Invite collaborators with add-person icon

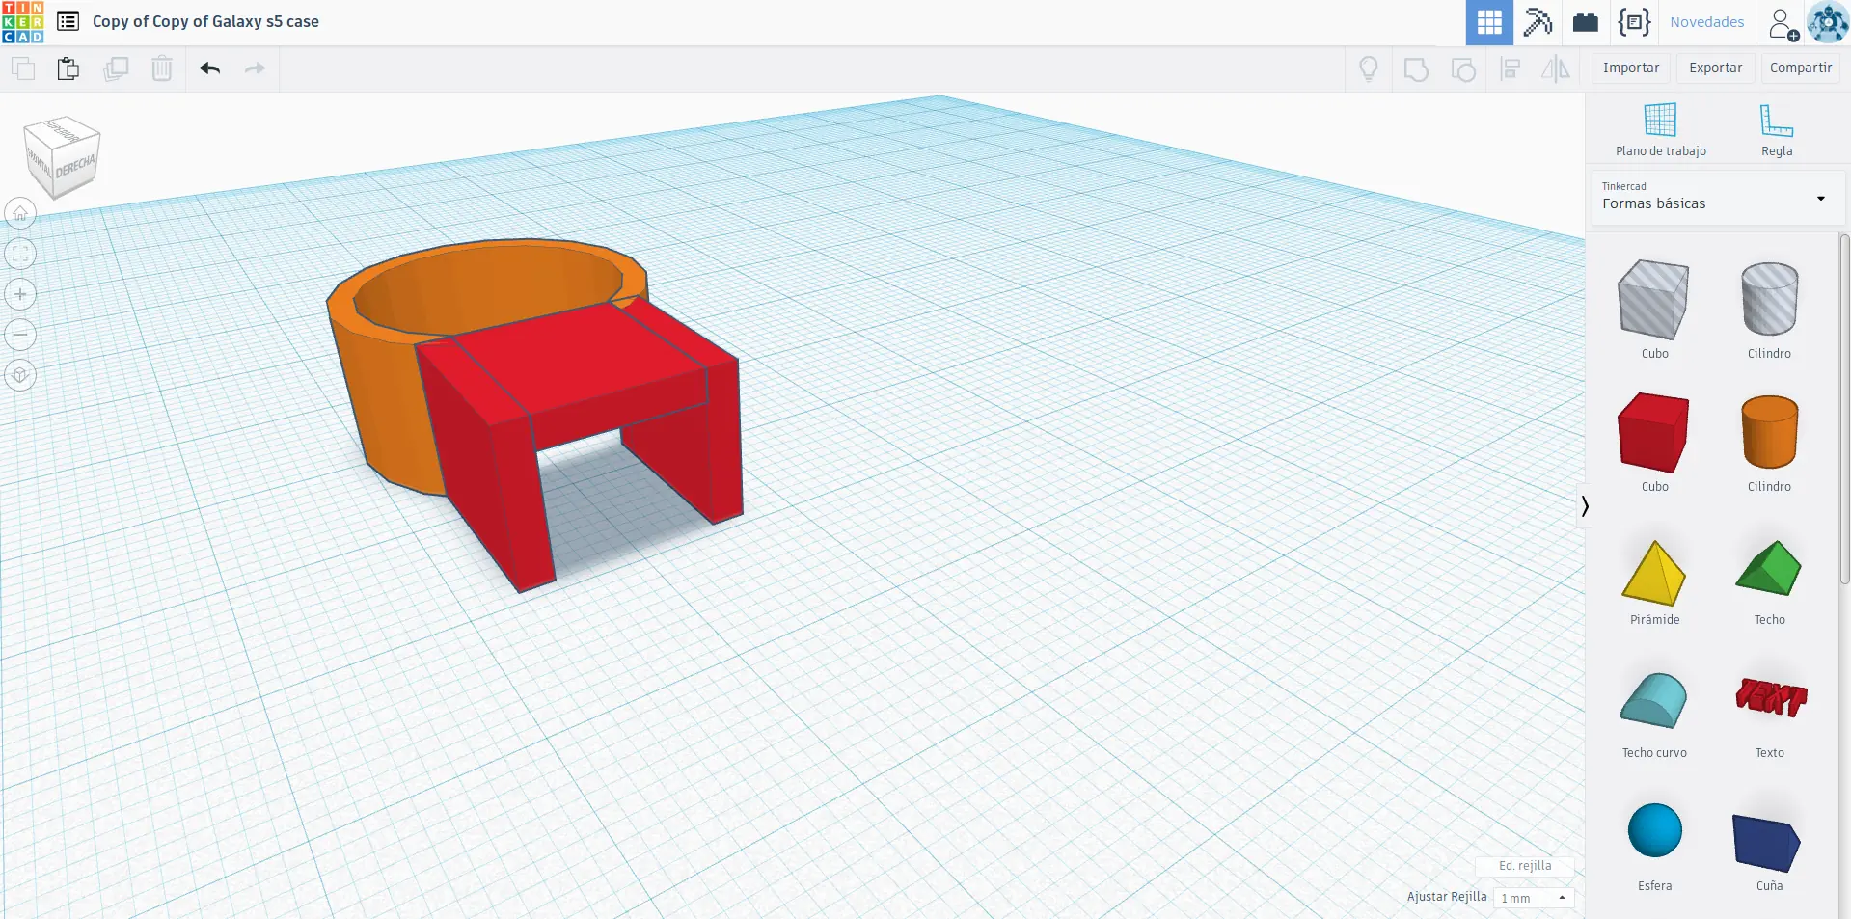(x=1783, y=23)
